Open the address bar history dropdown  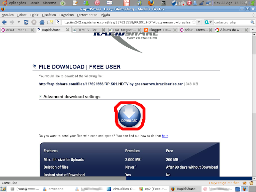[x=199, y=22]
